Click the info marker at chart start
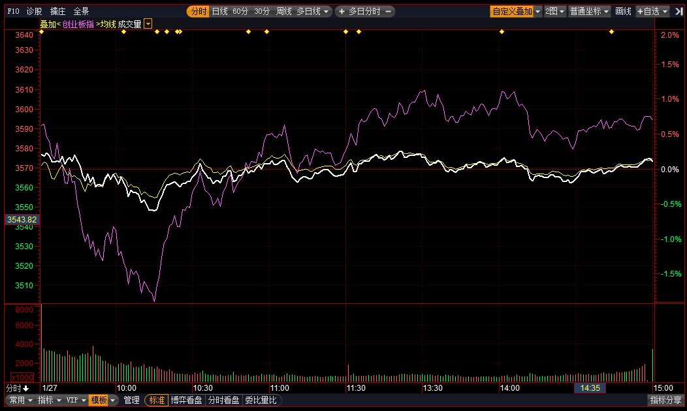 pos(42,31)
